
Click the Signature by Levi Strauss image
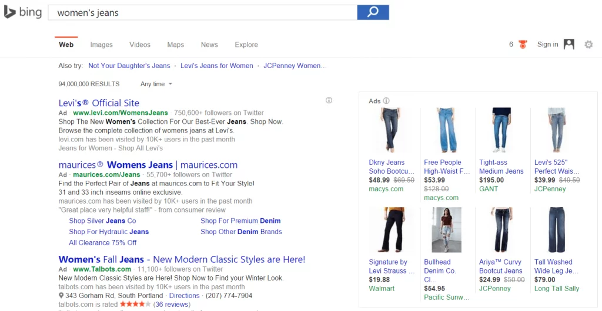pos(391,230)
